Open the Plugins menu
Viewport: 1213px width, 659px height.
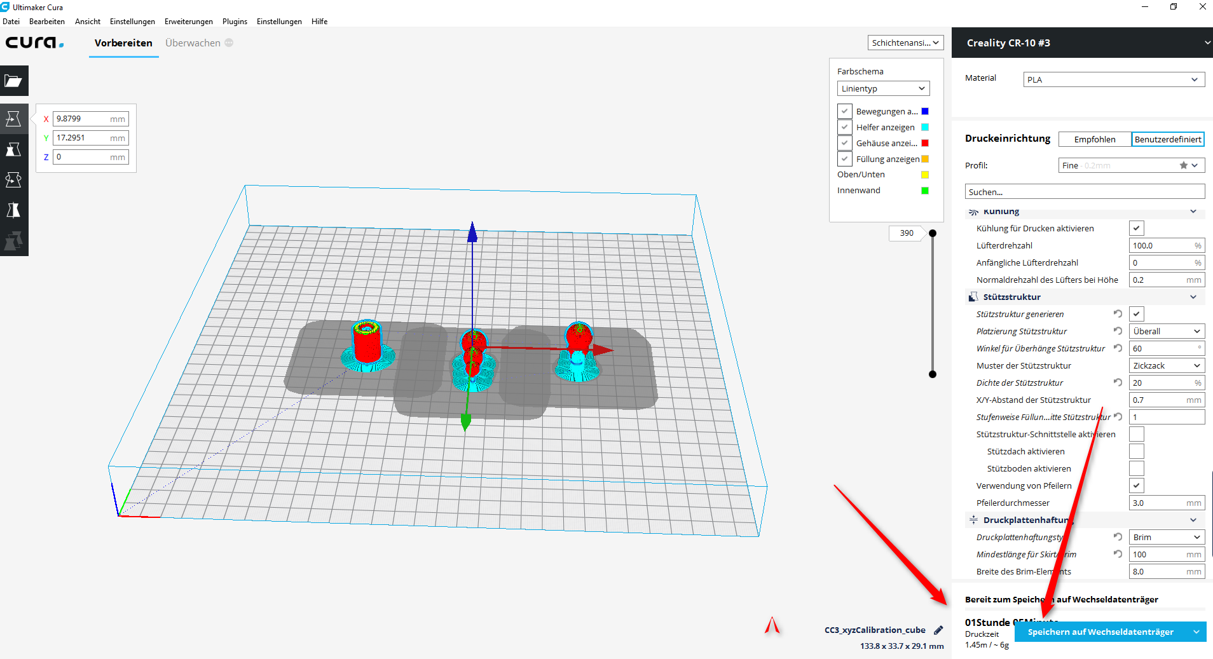click(x=235, y=21)
